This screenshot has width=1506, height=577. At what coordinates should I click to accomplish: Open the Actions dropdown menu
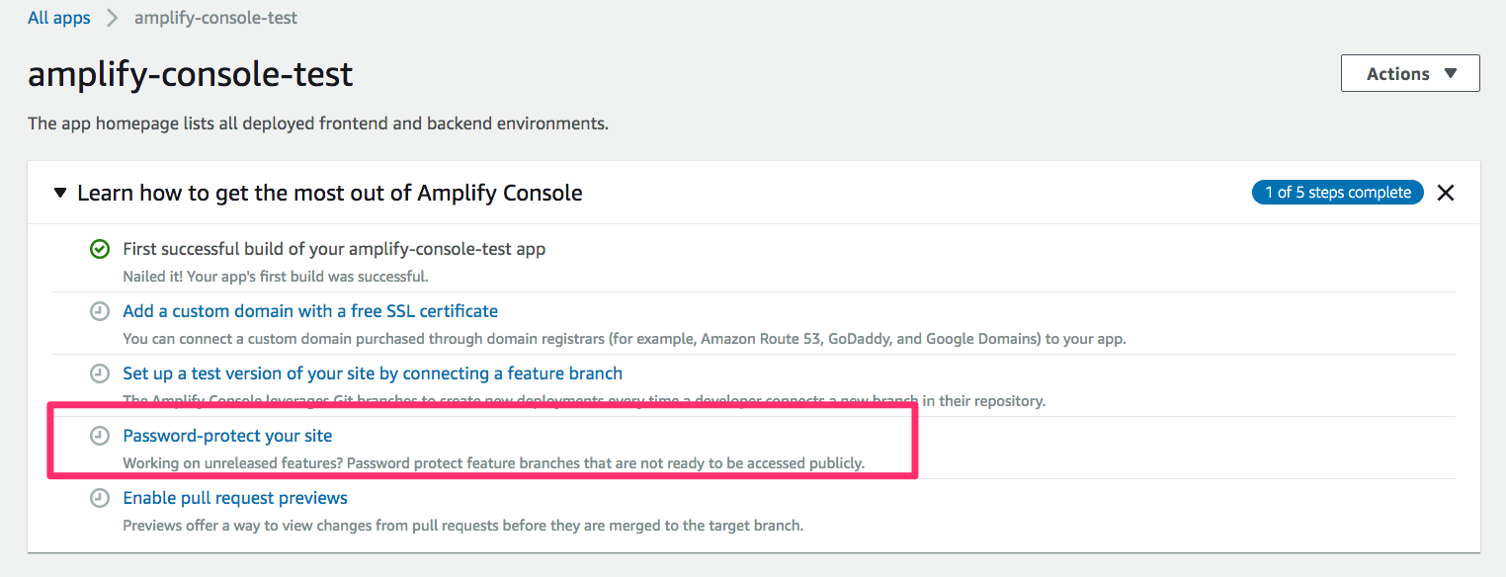pos(1410,73)
